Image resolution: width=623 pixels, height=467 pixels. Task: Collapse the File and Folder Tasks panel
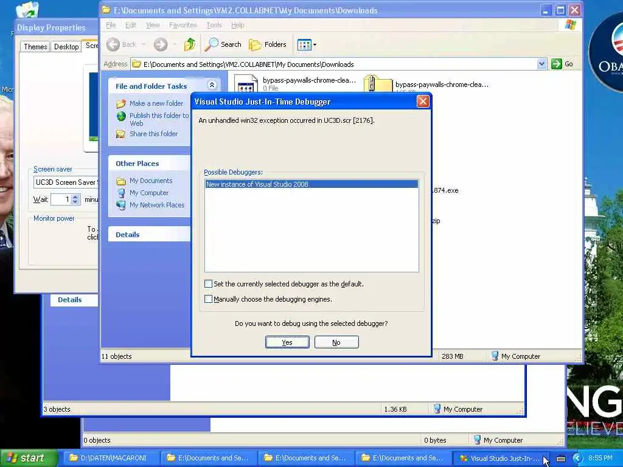[x=212, y=85]
